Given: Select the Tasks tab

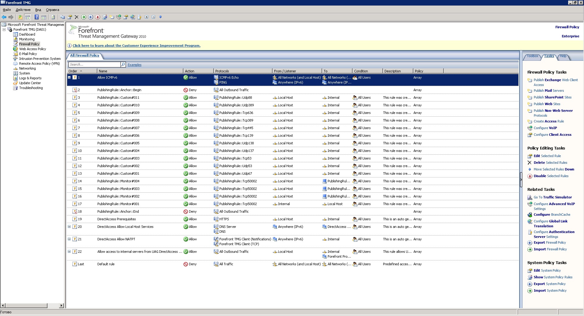Looking at the screenshot, I should pyautogui.click(x=549, y=56).
